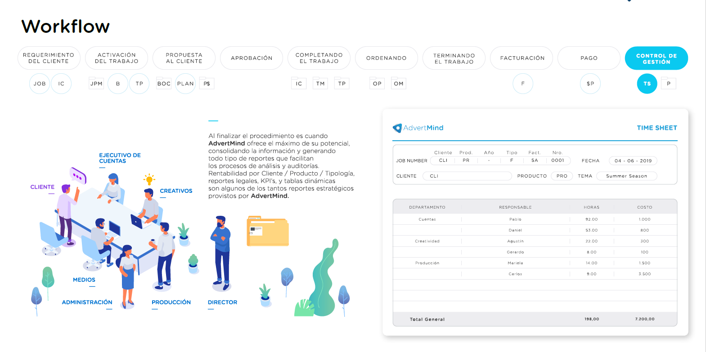Image resolution: width=706 pixels, height=352 pixels.
Task: Select the JPM document icon
Action: click(x=96, y=84)
